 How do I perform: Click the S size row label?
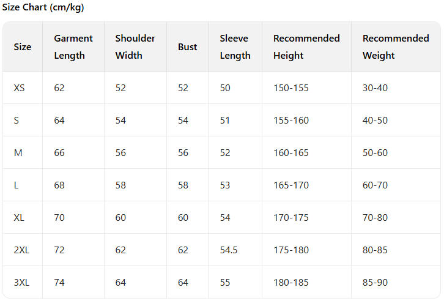pos(17,121)
